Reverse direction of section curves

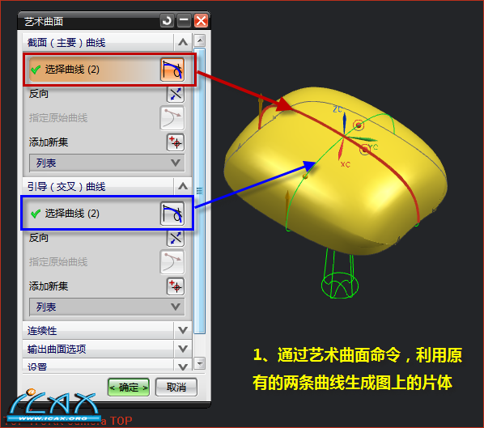click(176, 94)
